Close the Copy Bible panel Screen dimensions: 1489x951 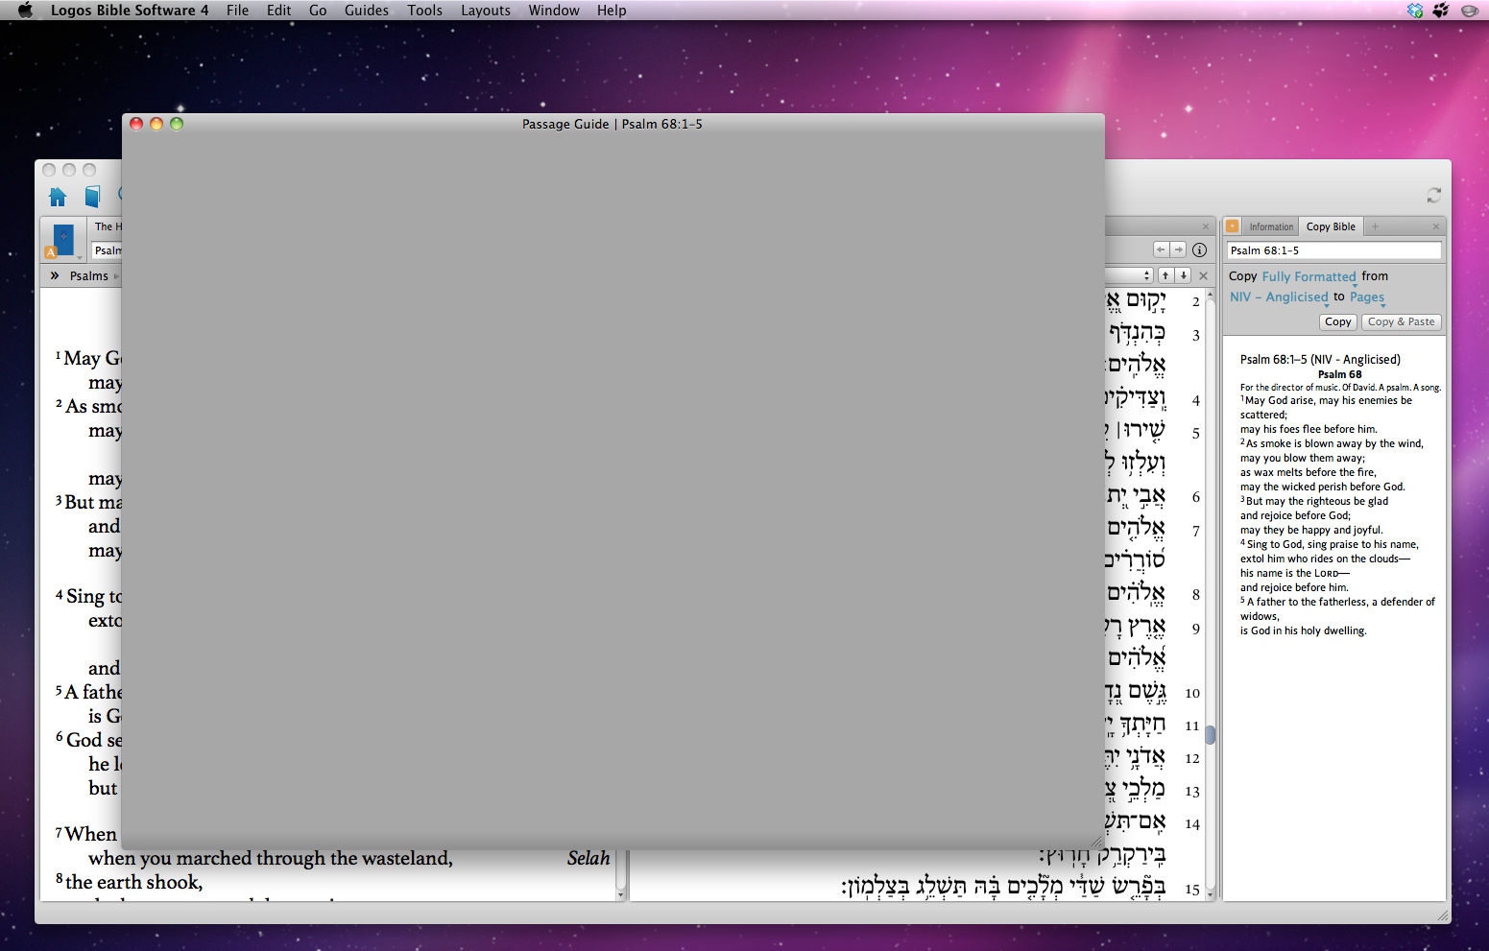pyautogui.click(x=1436, y=226)
